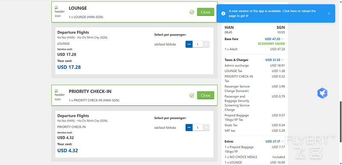Dismiss the new version notification
Image resolution: width=342 pixels, height=165 pixels.
click(x=329, y=13)
